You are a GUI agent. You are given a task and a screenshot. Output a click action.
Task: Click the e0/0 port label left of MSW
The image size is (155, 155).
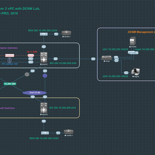pyautogui.click(x=93, y=59)
